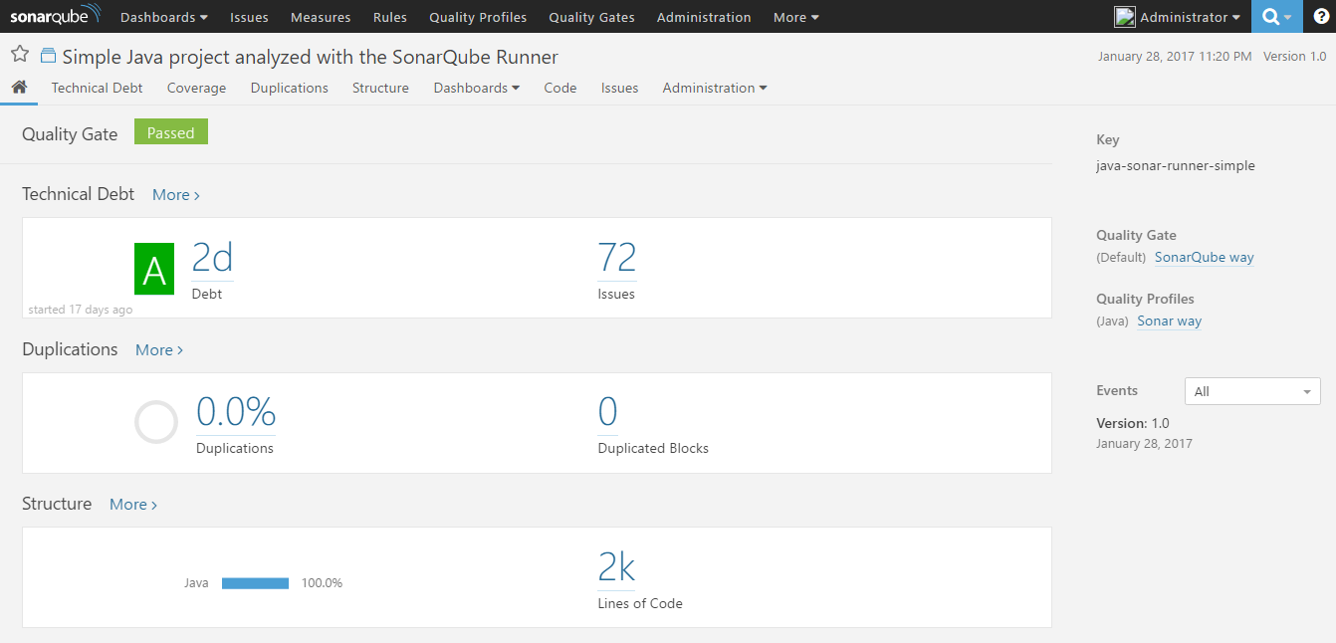The image size is (1336, 643).
Task: Go to the project home icon tab
Action: (x=19, y=88)
